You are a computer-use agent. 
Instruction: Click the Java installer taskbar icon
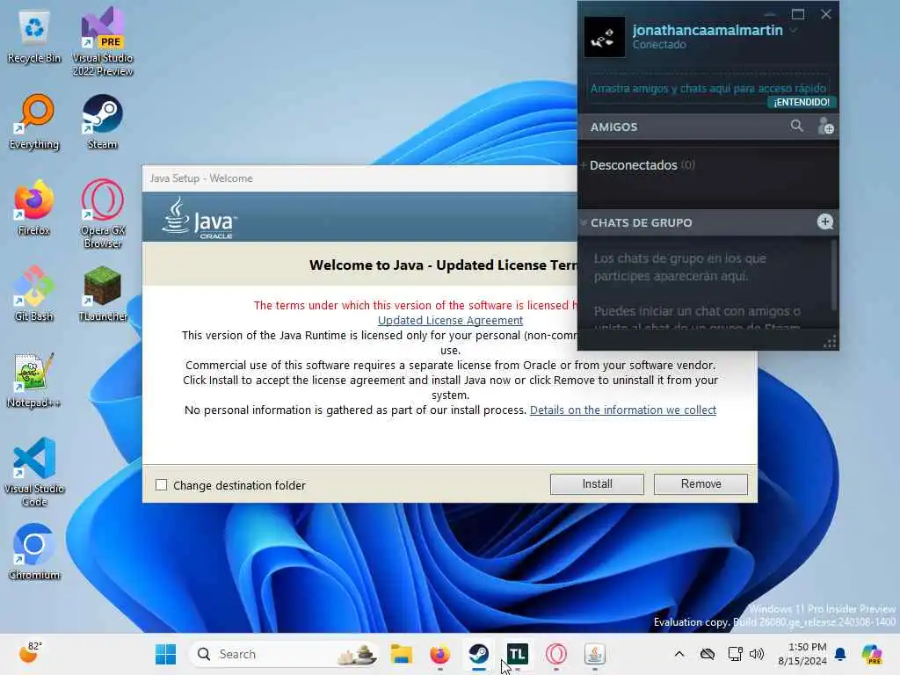pos(595,654)
